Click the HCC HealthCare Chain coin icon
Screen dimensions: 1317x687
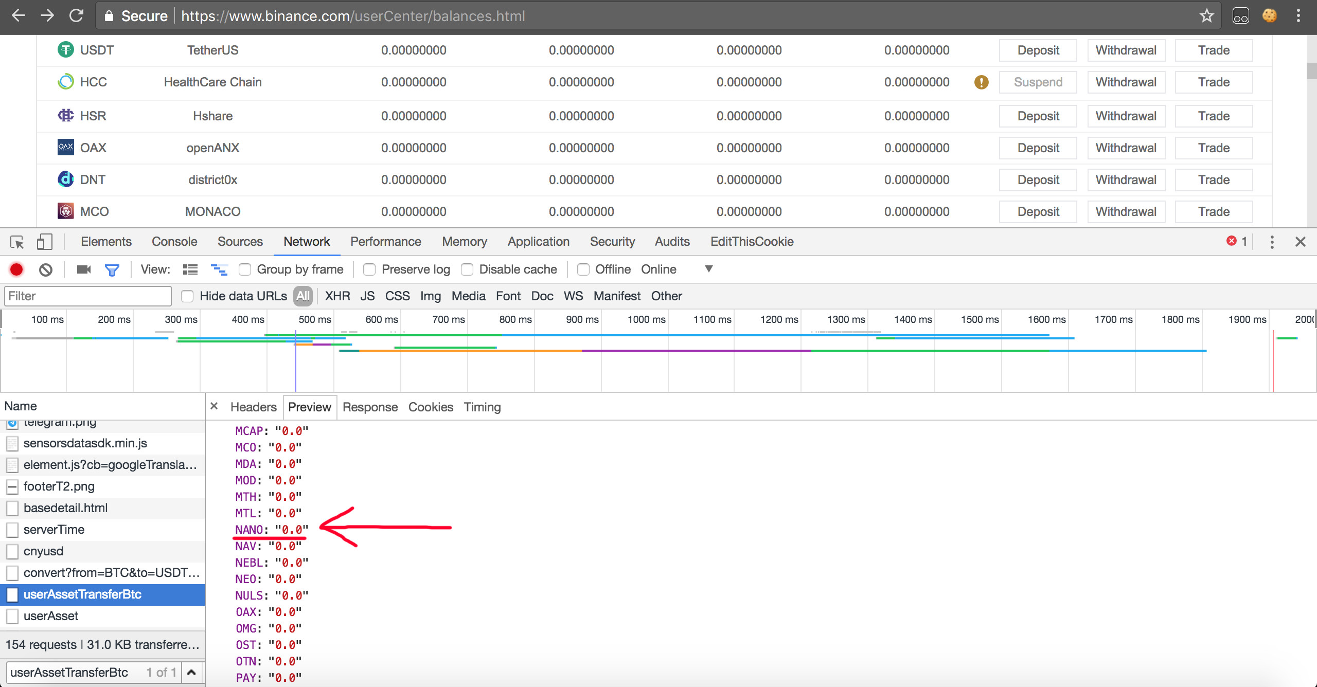pos(65,82)
